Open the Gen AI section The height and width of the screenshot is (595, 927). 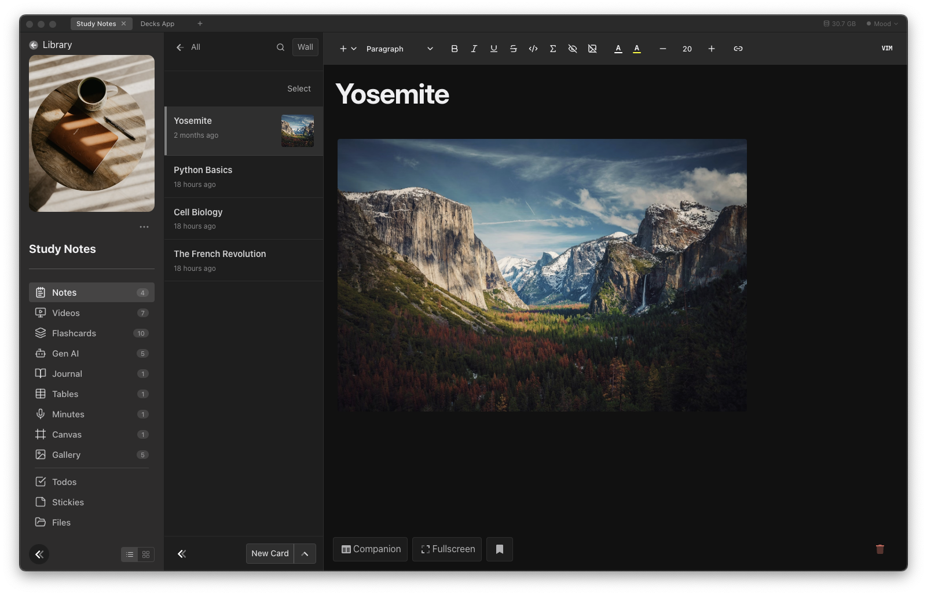point(65,353)
